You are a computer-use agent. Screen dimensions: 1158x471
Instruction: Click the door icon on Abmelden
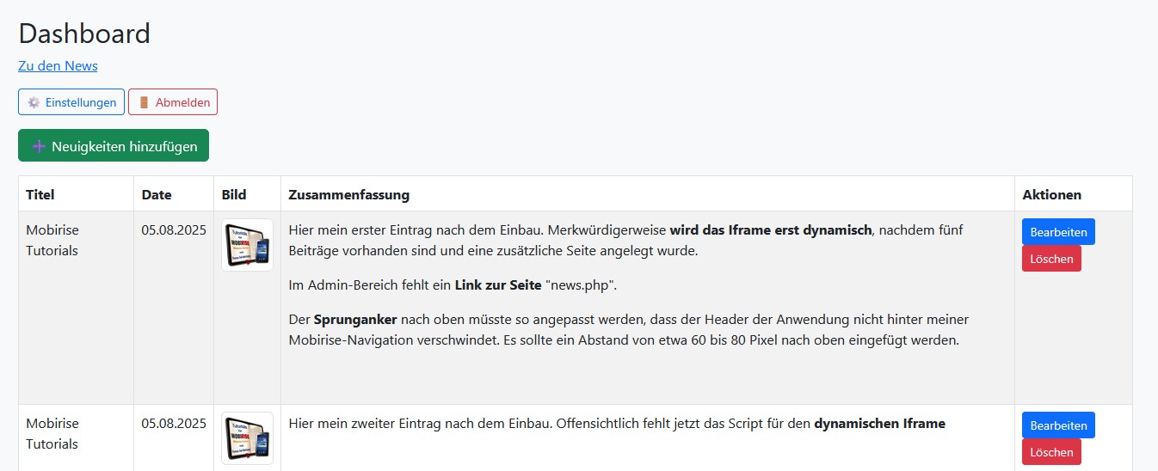tap(144, 102)
